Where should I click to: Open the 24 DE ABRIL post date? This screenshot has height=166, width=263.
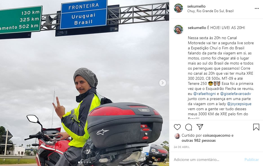click(x=182, y=147)
